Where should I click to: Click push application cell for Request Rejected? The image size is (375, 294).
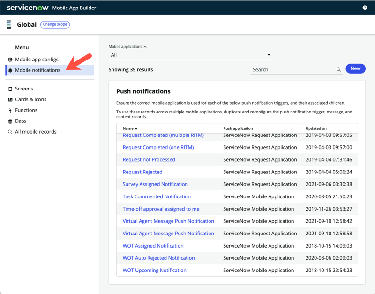[x=260, y=172]
